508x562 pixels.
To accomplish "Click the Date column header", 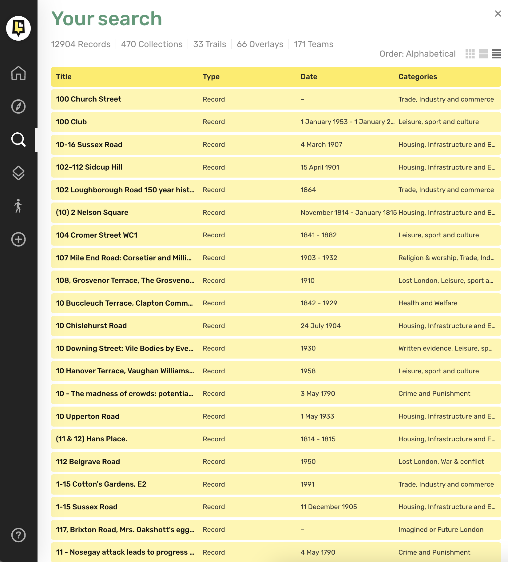I will point(309,77).
